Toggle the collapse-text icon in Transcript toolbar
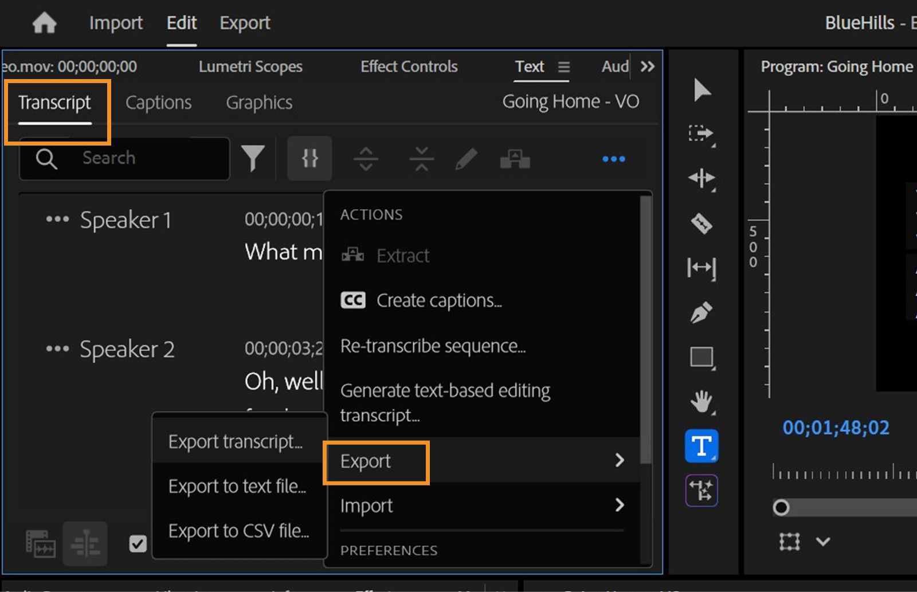 (x=421, y=158)
